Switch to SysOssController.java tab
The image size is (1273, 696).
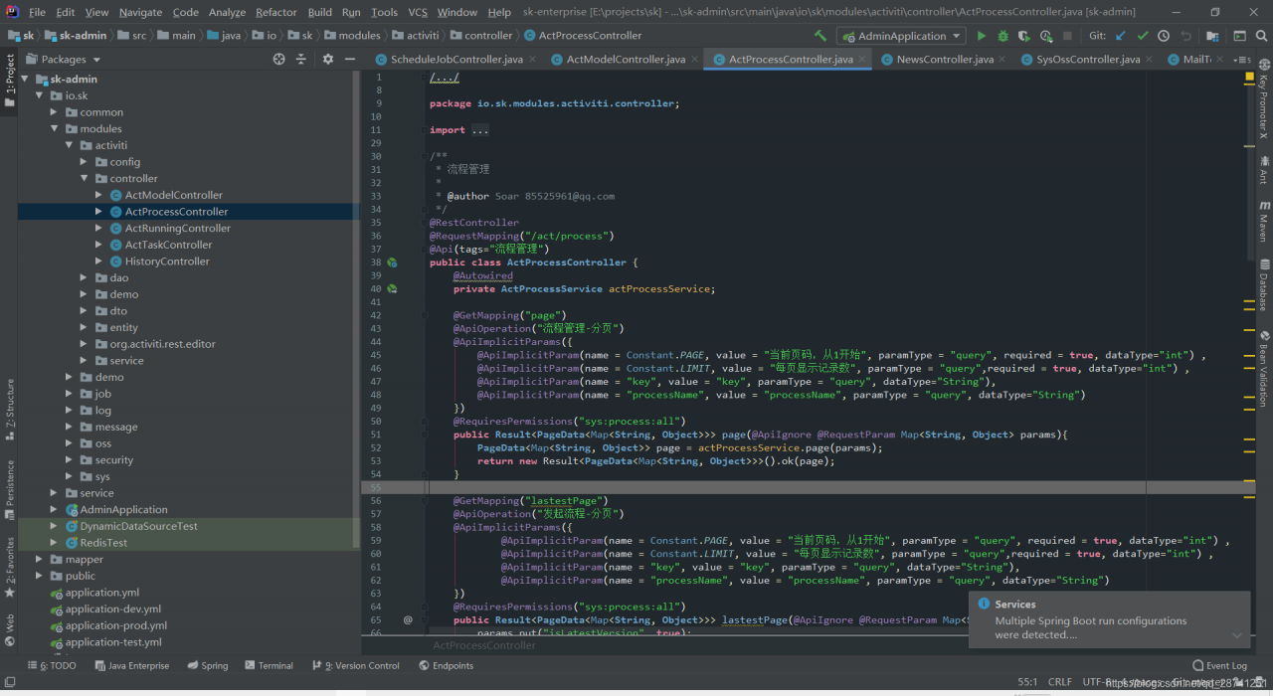coord(1088,60)
